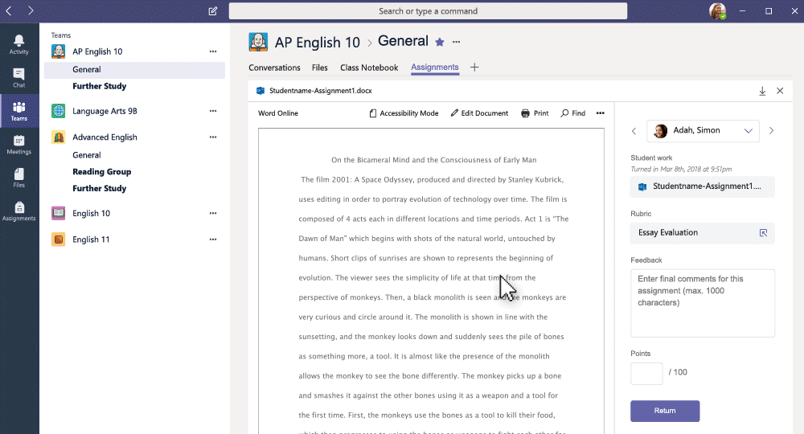Select the English 11 team name
Viewport: 804px width, 434px height.
click(x=91, y=240)
